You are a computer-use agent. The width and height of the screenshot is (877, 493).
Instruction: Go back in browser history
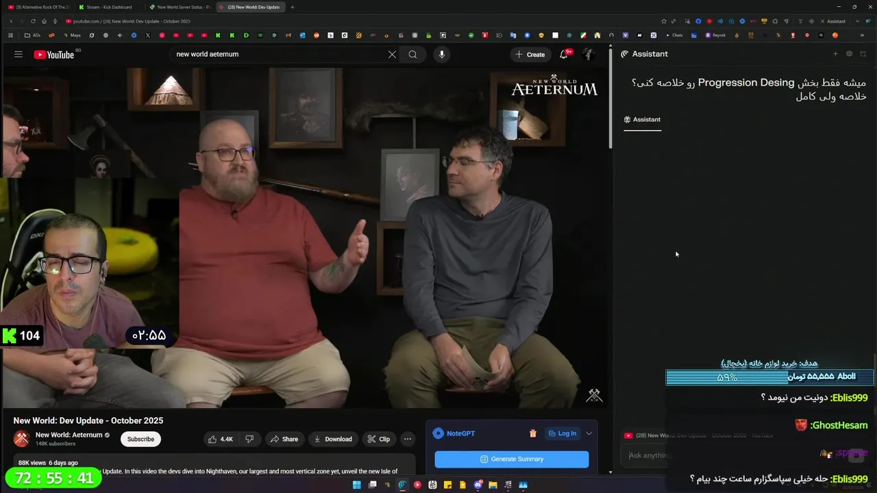[11, 21]
